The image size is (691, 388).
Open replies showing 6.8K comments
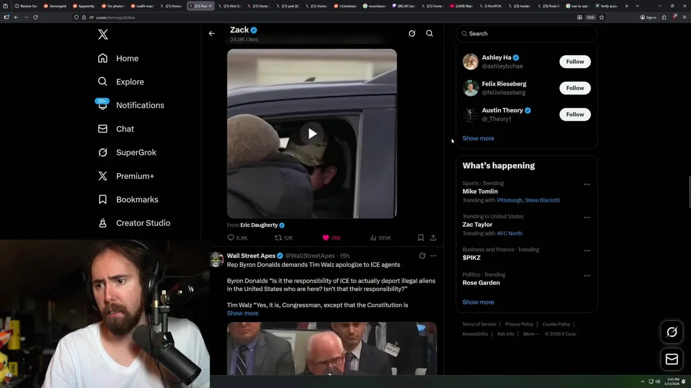pyautogui.click(x=238, y=238)
